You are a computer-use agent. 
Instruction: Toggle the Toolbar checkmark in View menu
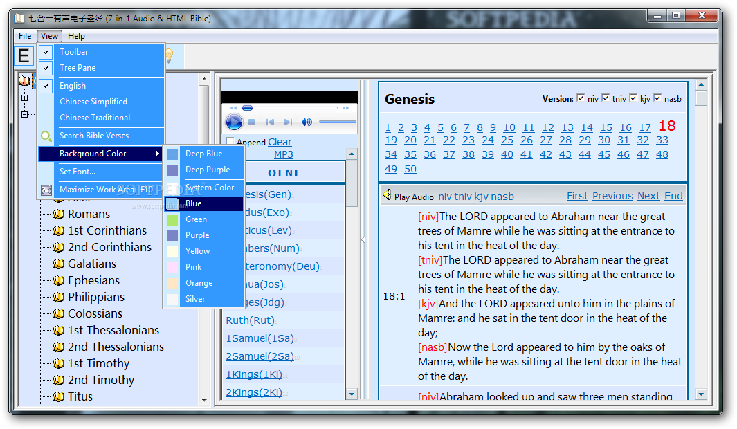click(x=46, y=52)
